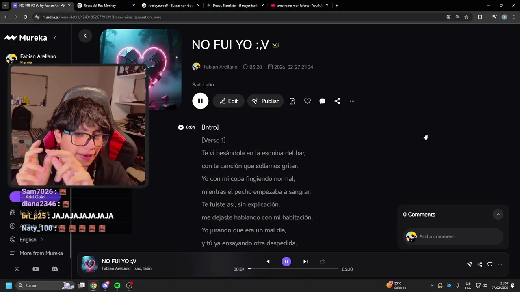Open the Chrome three-dot menu
Image resolution: width=520 pixels, height=292 pixels.
click(x=514, y=17)
